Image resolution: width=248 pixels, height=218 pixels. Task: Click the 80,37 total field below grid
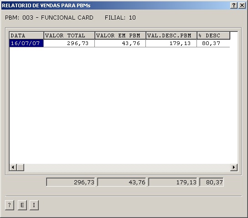click(x=212, y=182)
